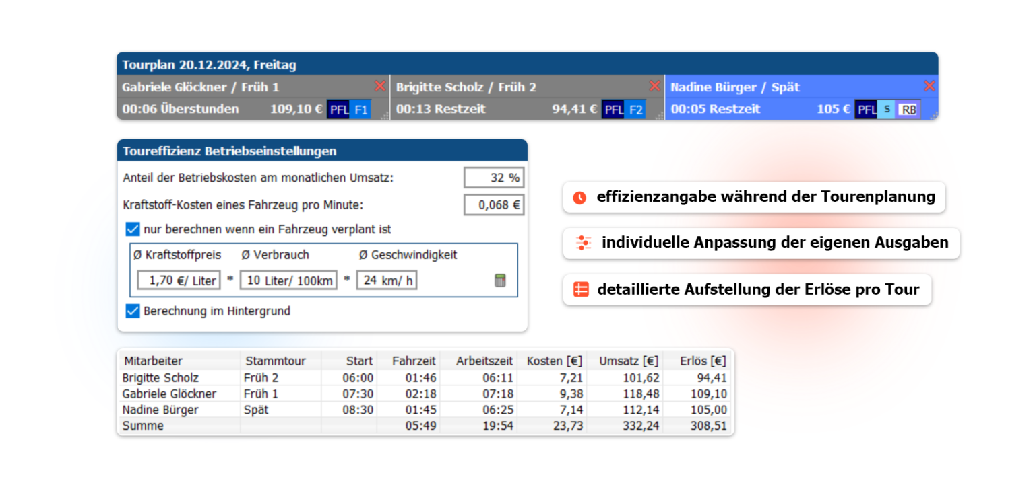Click the PFL badge for Gabriele Glöckner
Screen dimensions: 1035x485
pos(339,109)
